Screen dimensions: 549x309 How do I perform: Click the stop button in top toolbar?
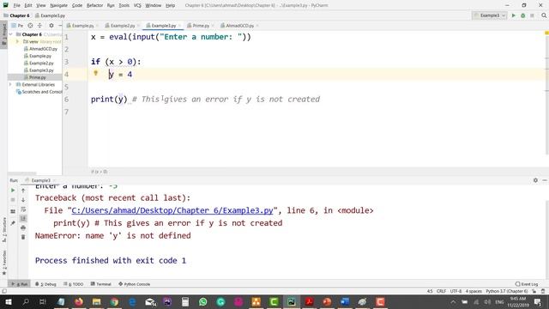pyautogui.click(x=532, y=15)
